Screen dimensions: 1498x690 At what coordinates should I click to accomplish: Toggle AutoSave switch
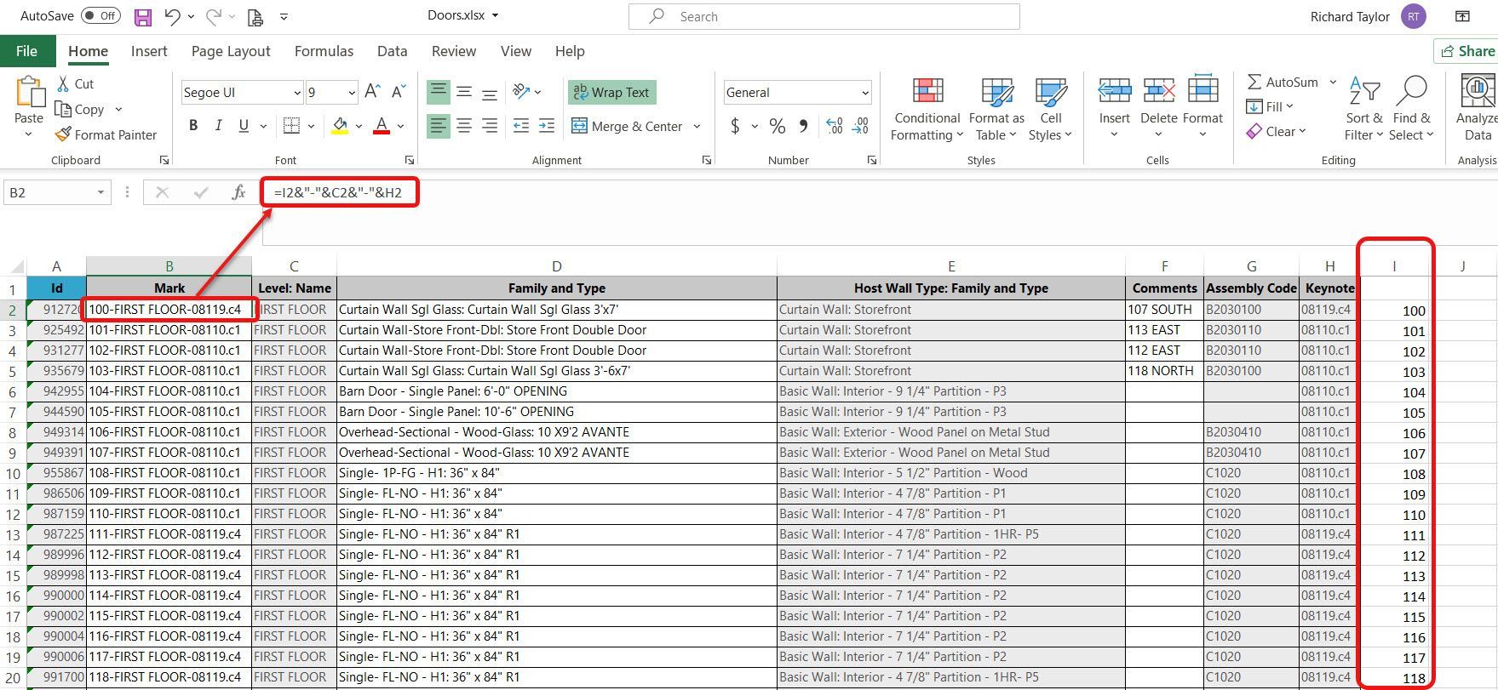click(100, 16)
